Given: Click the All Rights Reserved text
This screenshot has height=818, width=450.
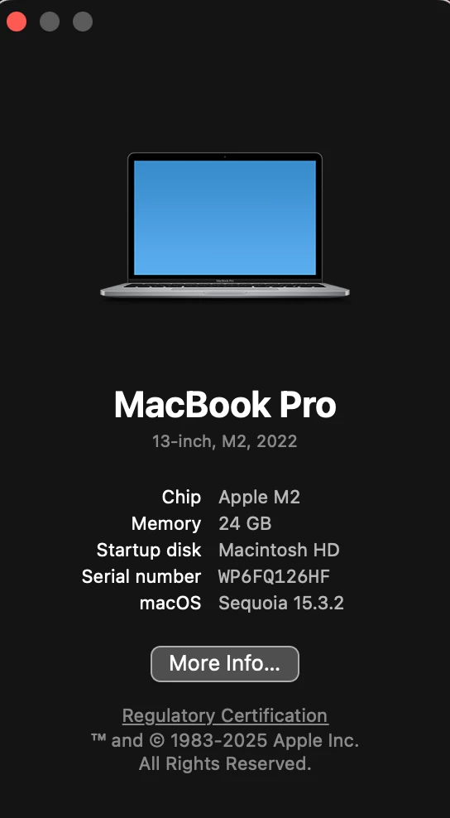Looking at the screenshot, I should [225, 763].
